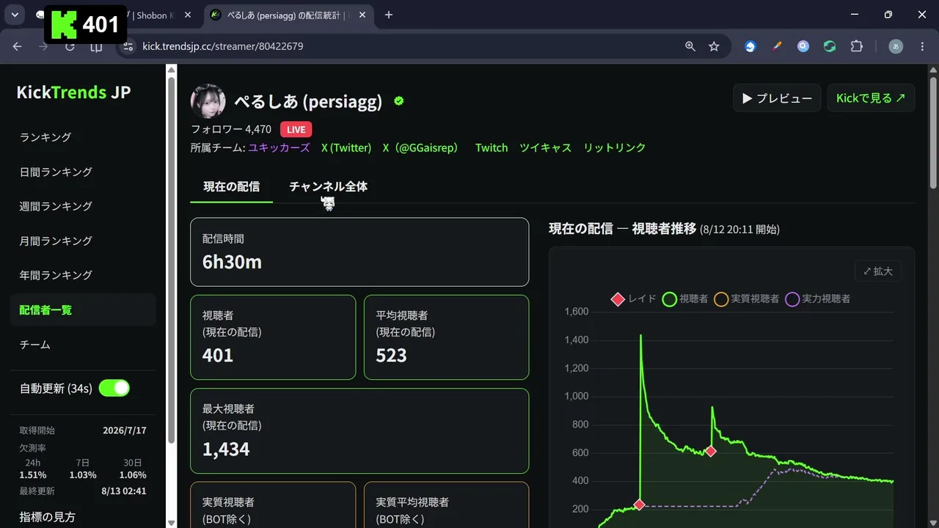Open the tab search dropdown
The height and width of the screenshot is (528, 939).
point(15,15)
